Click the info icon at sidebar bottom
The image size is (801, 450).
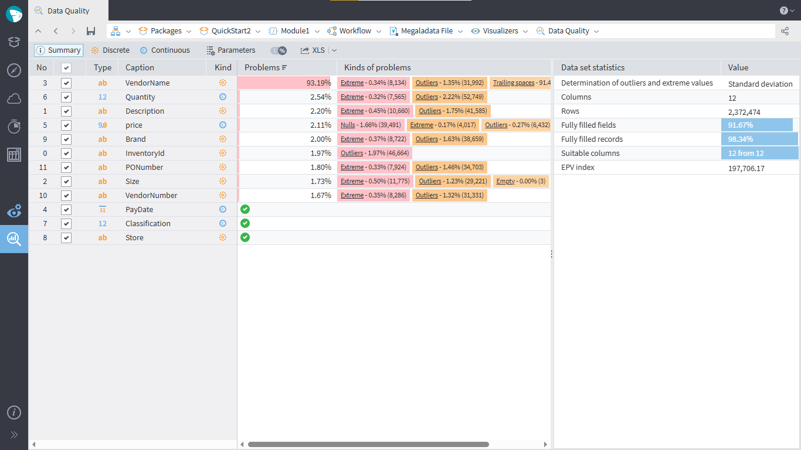pos(13,412)
